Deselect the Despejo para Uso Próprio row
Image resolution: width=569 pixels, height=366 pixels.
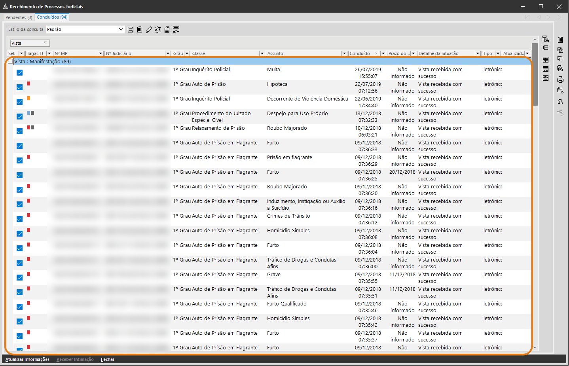pos(19,117)
